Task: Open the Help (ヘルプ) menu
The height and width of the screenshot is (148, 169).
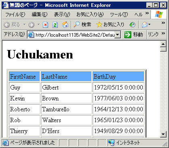Action: click(x=138, y=15)
